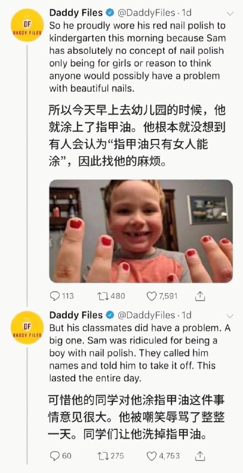Click the verified badge on first tweet

tap(110, 13)
